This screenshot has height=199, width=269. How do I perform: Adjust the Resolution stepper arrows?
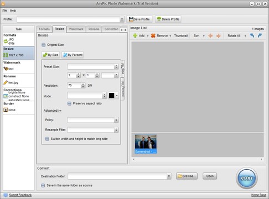[83, 85]
